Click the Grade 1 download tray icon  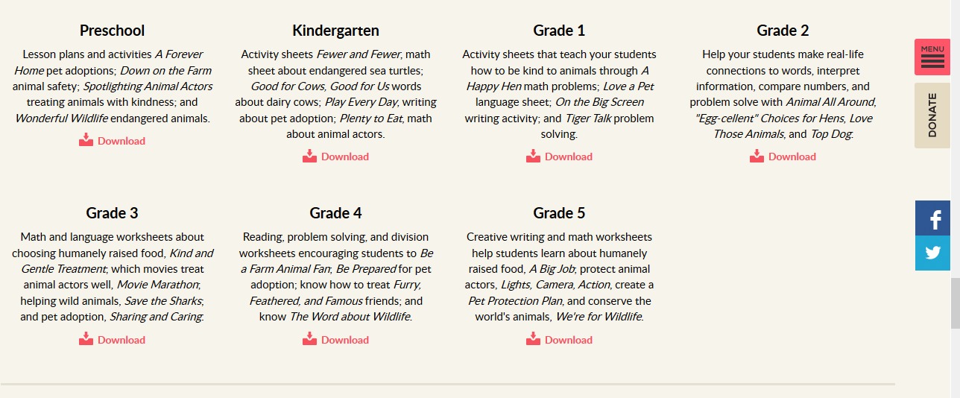coord(533,155)
